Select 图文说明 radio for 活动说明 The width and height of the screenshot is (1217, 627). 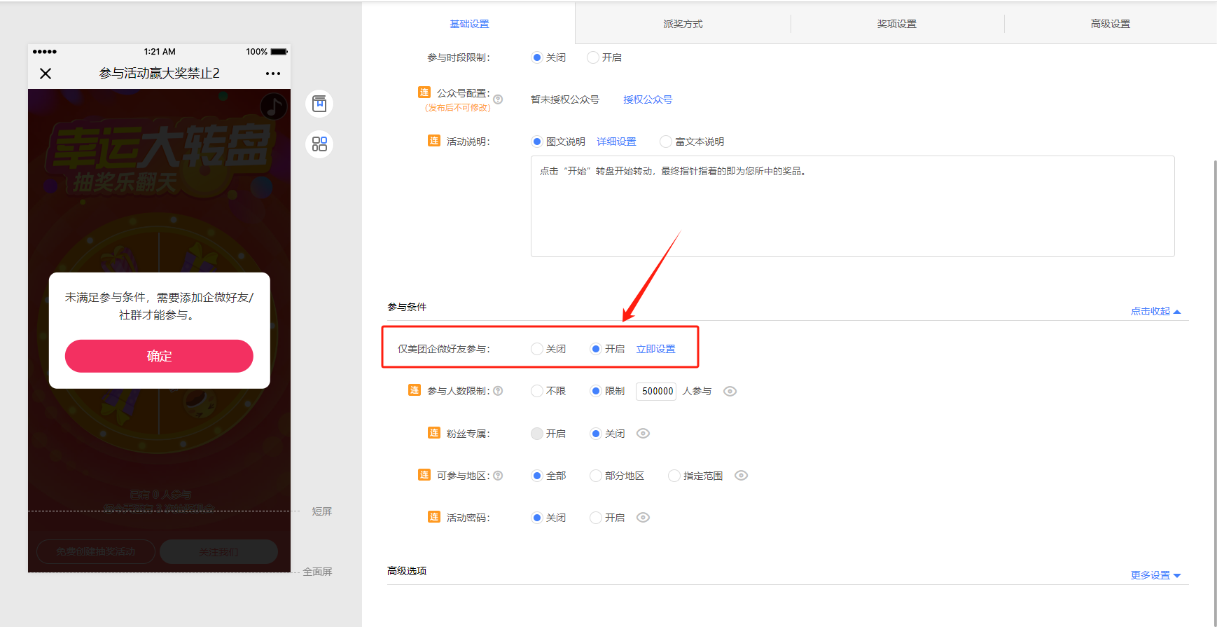[537, 142]
